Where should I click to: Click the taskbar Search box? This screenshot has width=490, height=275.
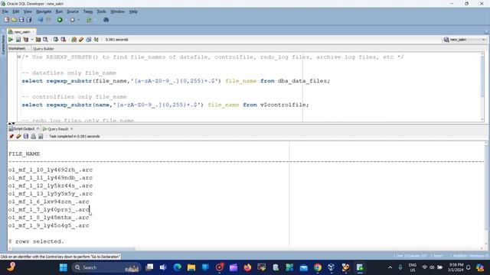(106, 267)
